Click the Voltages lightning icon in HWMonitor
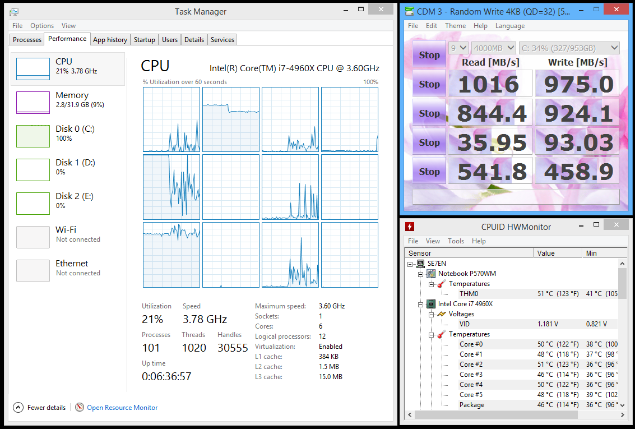This screenshot has width=635, height=429. [442, 314]
